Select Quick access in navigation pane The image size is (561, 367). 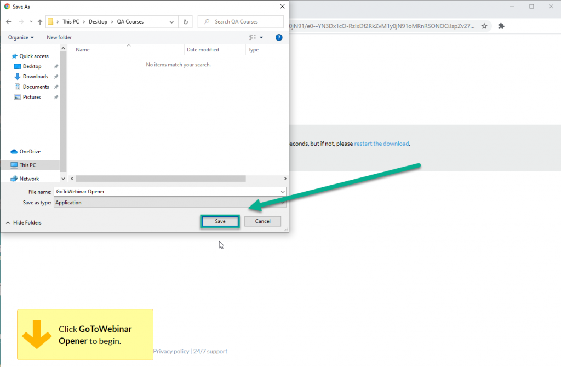coord(33,56)
